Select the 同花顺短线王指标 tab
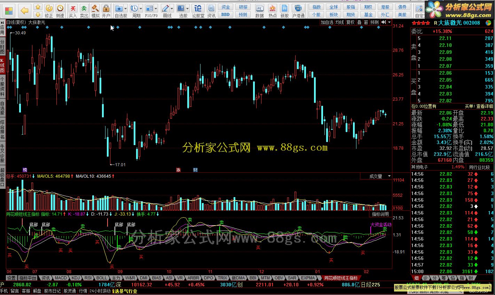 (341, 278)
